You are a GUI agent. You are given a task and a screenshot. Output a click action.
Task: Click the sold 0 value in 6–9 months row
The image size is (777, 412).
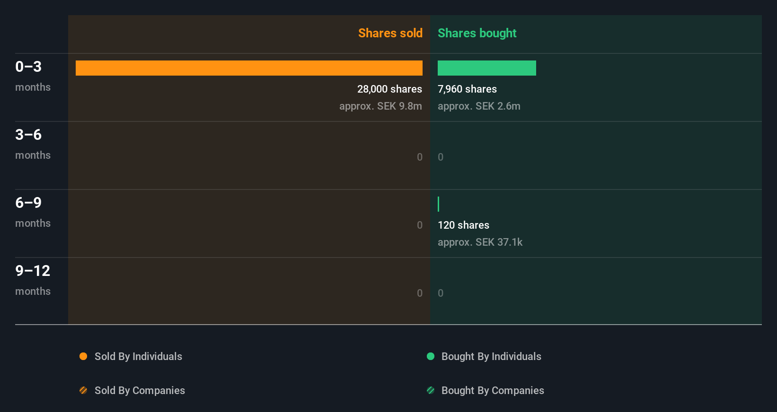coord(420,225)
